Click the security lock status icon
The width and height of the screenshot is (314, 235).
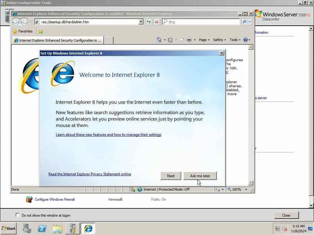pos(218,189)
